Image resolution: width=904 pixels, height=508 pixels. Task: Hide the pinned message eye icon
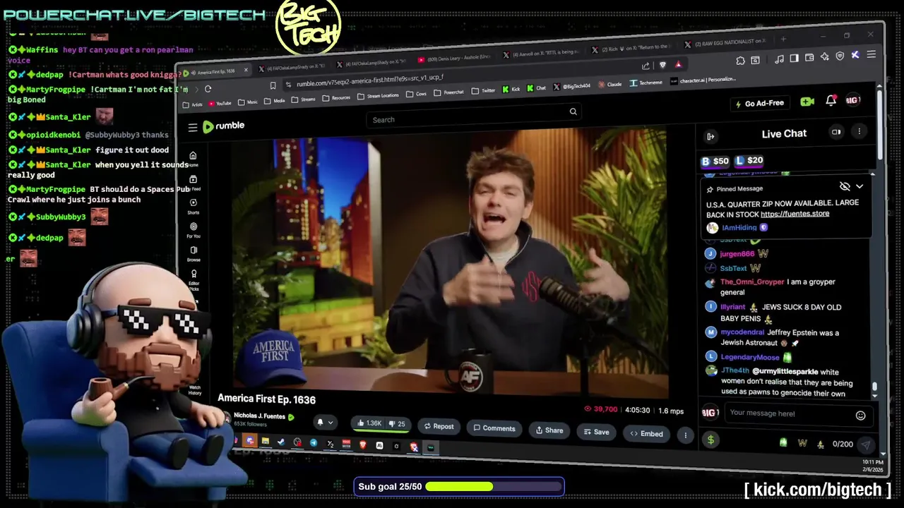click(844, 186)
